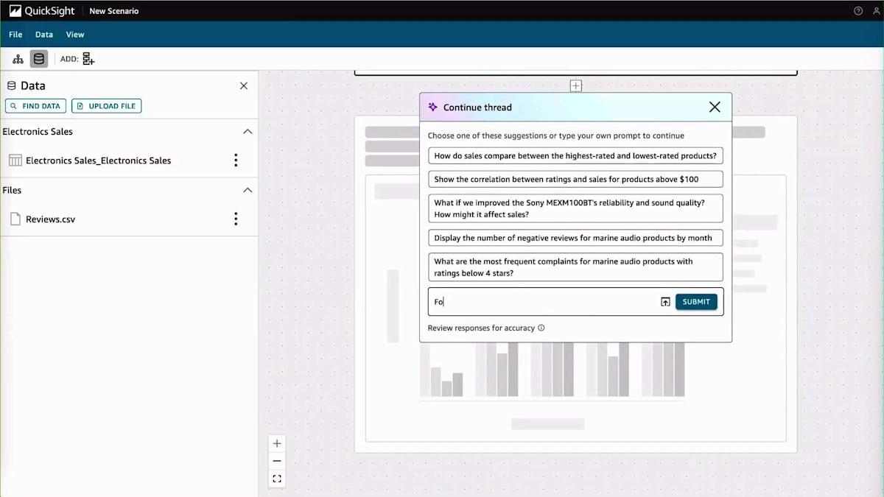Click the attach file icon in prompt
The height and width of the screenshot is (497, 884).
point(665,302)
